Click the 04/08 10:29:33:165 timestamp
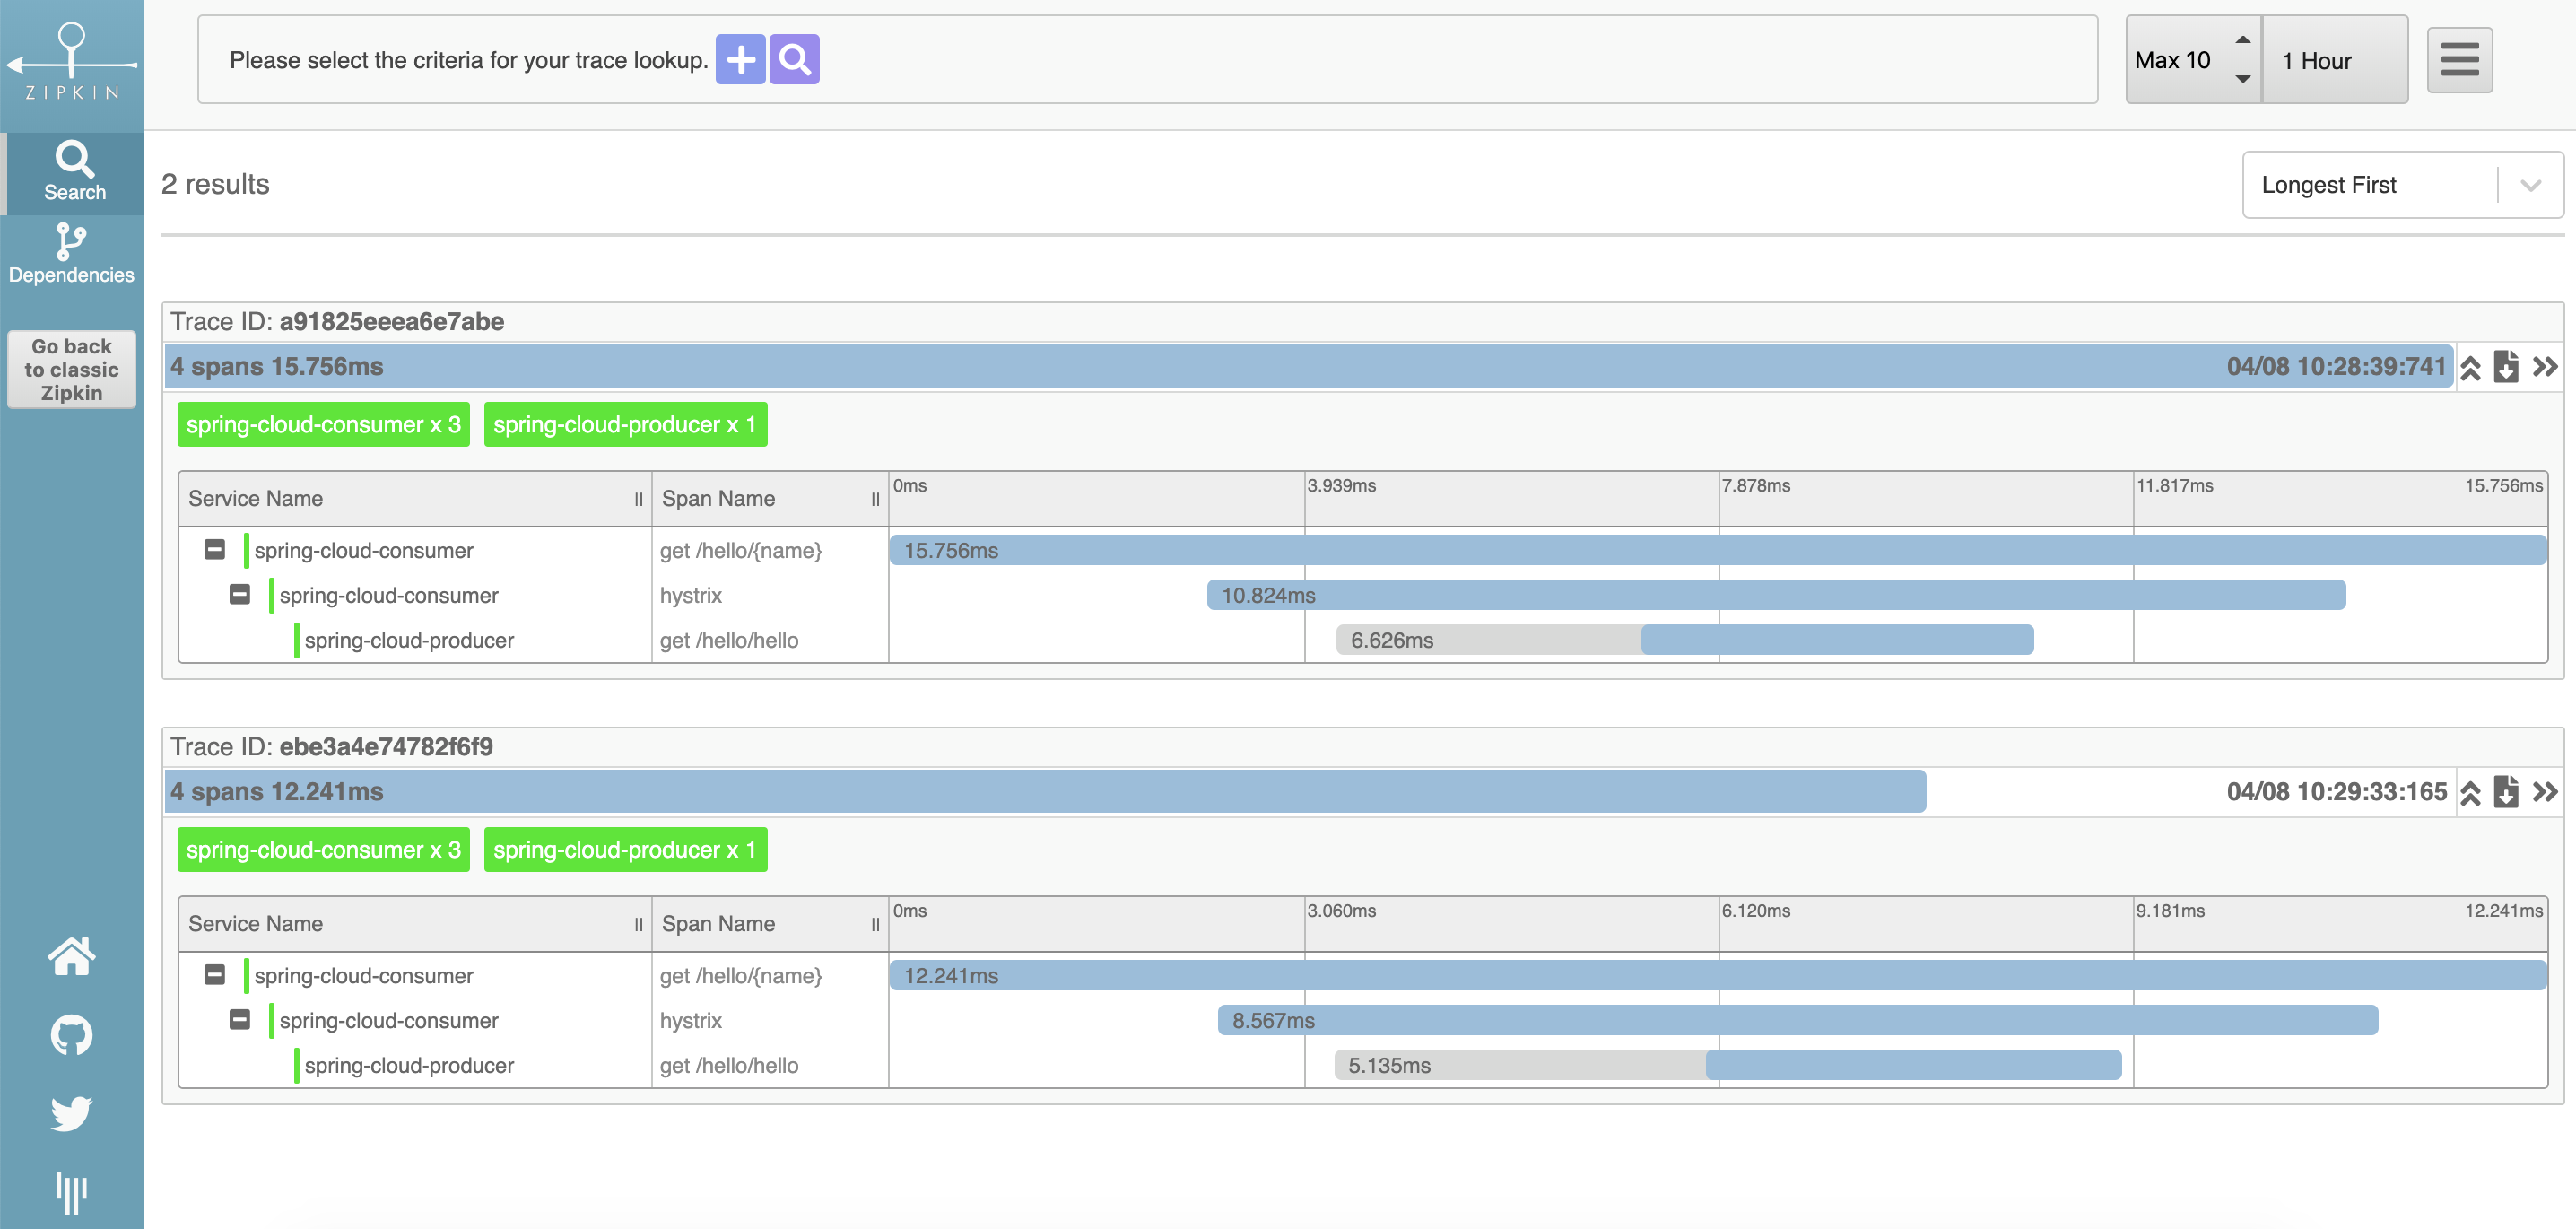The height and width of the screenshot is (1229, 2576). (2337, 792)
